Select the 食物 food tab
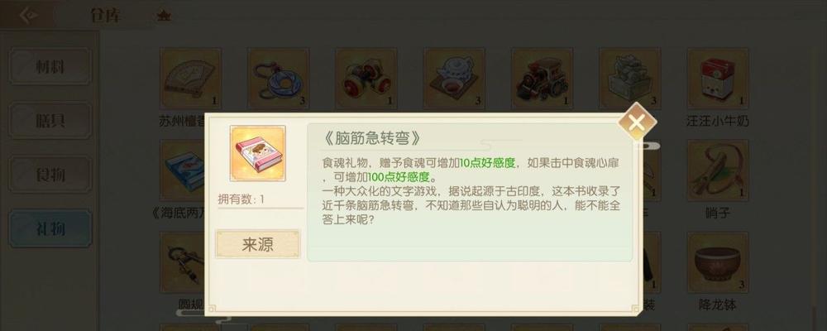This screenshot has width=827, height=331. tap(50, 175)
